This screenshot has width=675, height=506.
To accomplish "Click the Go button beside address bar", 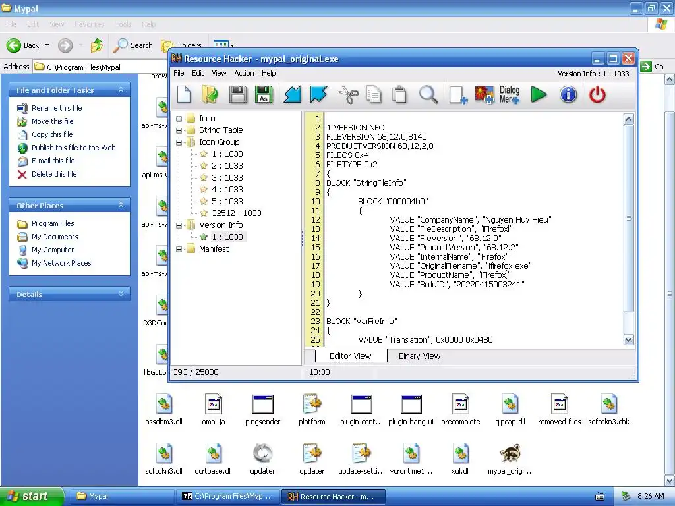I will click(652, 67).
